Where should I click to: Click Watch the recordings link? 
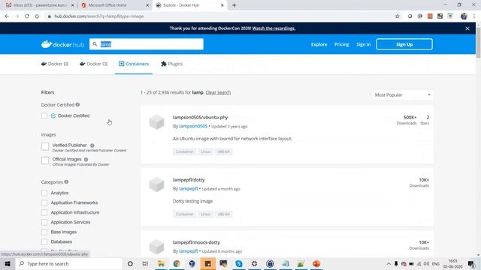click(x=274, y=28)
